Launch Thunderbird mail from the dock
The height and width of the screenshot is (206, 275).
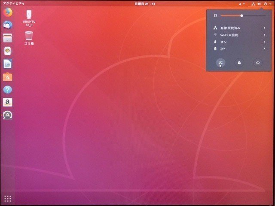8,25
